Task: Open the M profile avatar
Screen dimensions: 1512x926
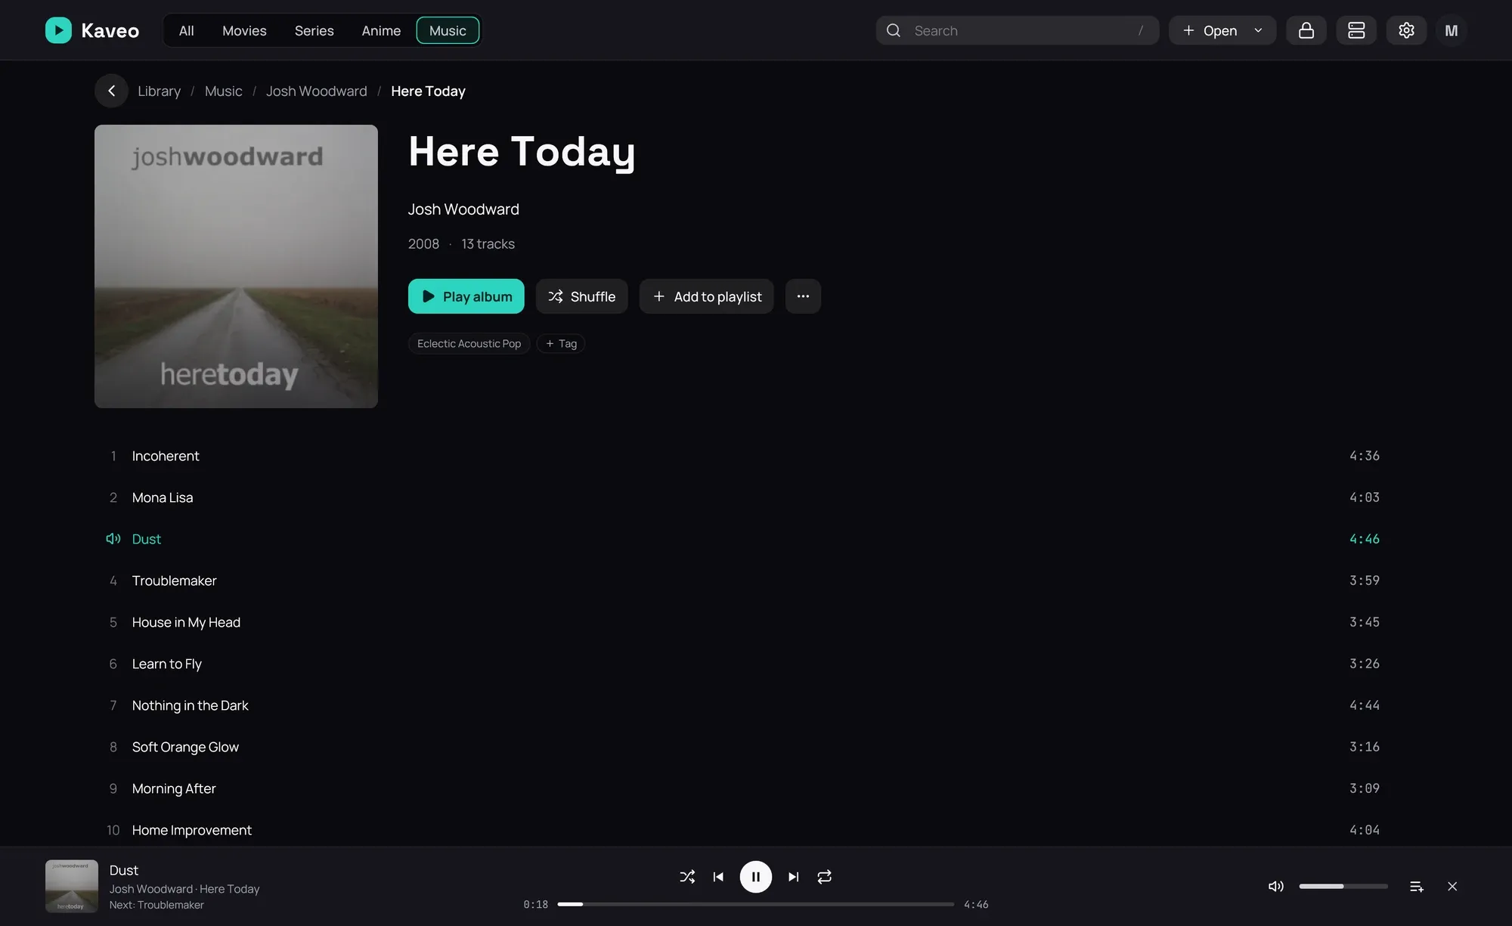Action: point(1451,30)
